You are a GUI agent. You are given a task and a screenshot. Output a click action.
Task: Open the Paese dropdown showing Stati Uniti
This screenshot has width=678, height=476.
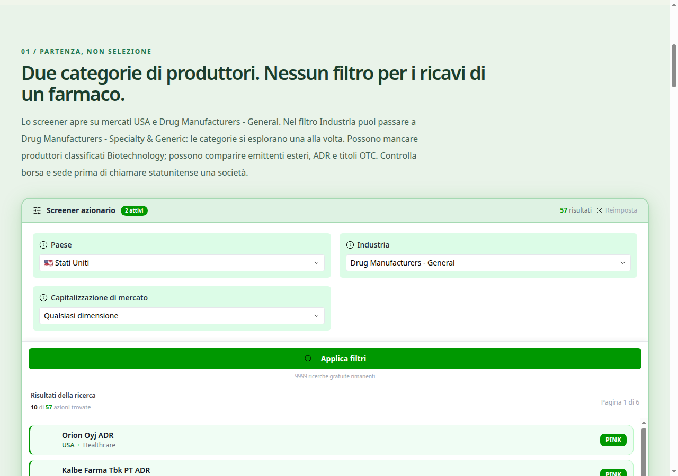182,263
